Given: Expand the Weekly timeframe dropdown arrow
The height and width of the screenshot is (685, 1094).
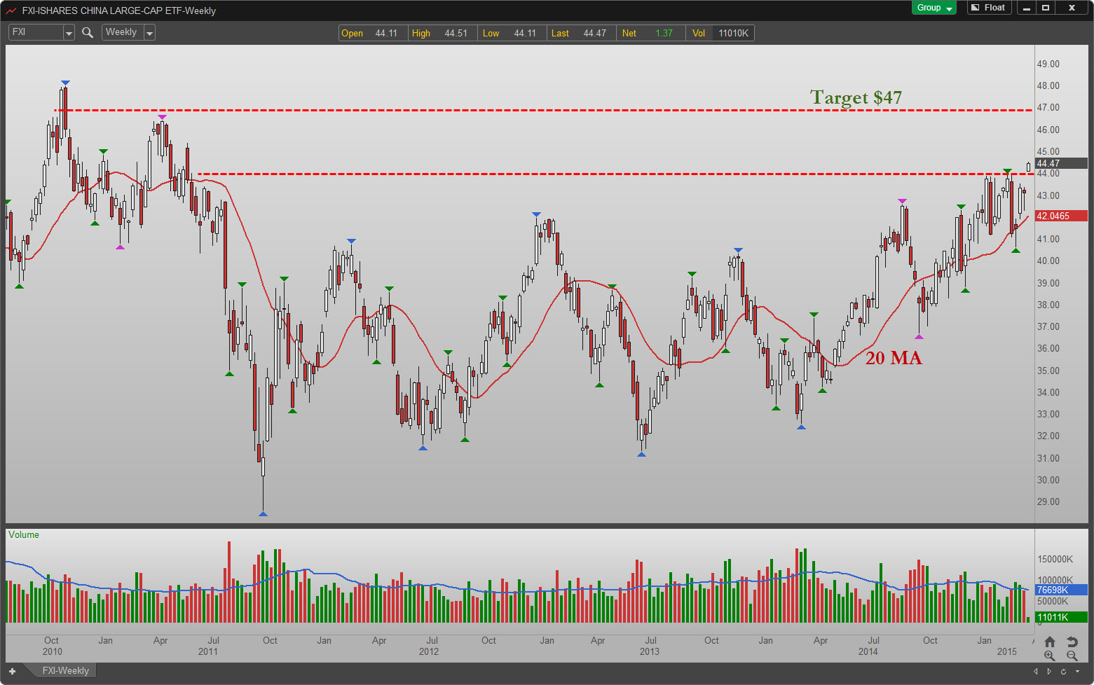Looking at the screenshot, I should pyautogui.click(x=149, y=32).
